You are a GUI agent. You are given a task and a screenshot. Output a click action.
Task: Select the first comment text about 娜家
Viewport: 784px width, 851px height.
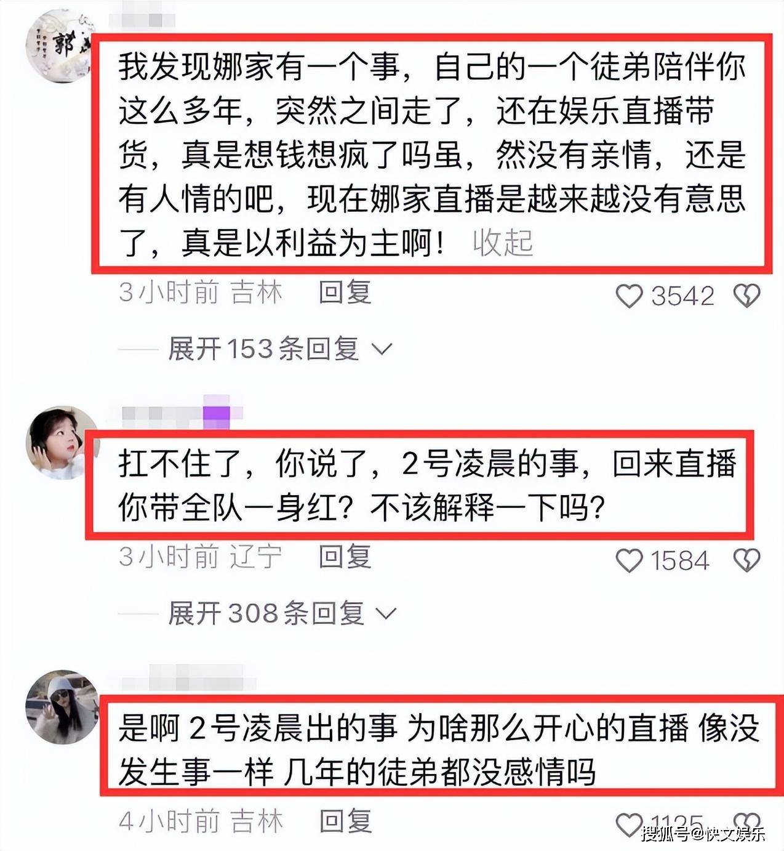pos(432,155)
